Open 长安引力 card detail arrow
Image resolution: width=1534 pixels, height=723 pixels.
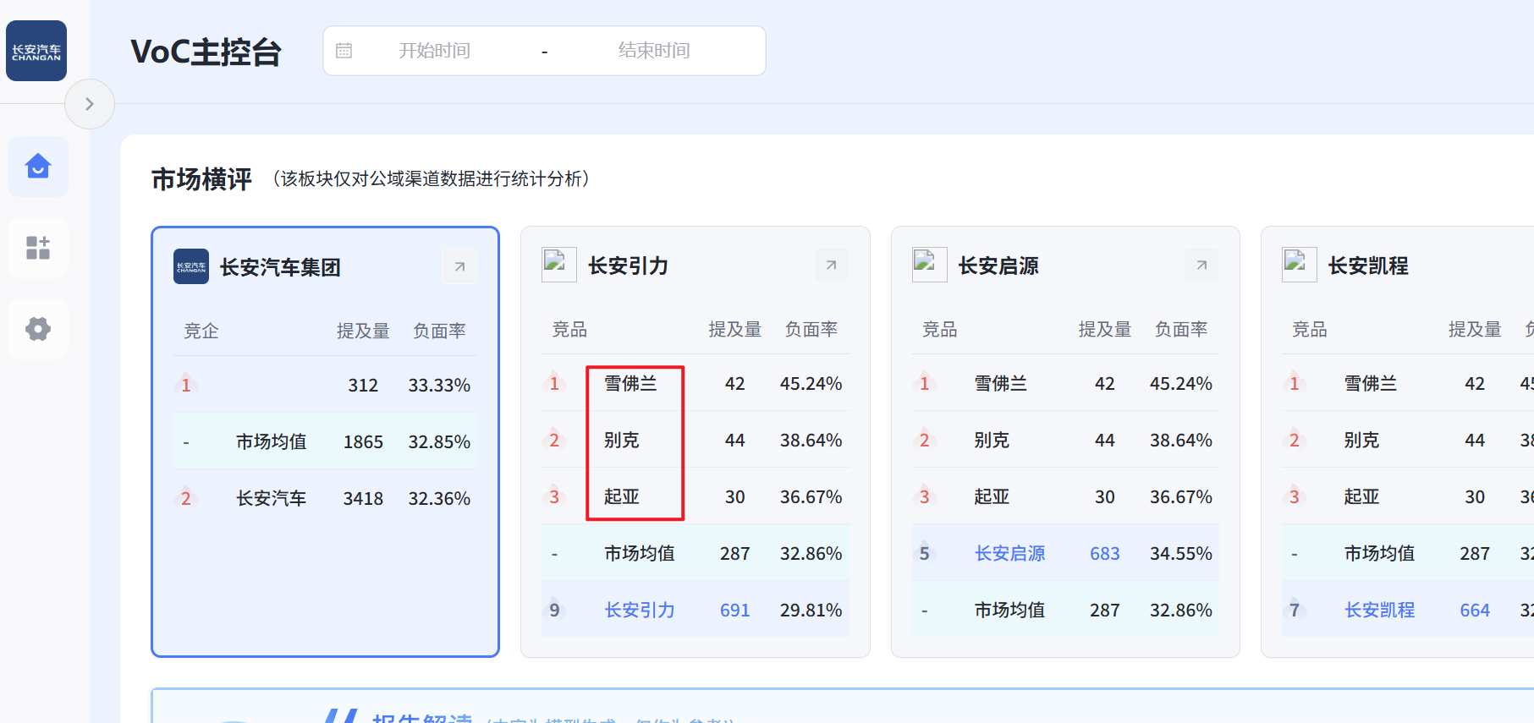point(831,266)
